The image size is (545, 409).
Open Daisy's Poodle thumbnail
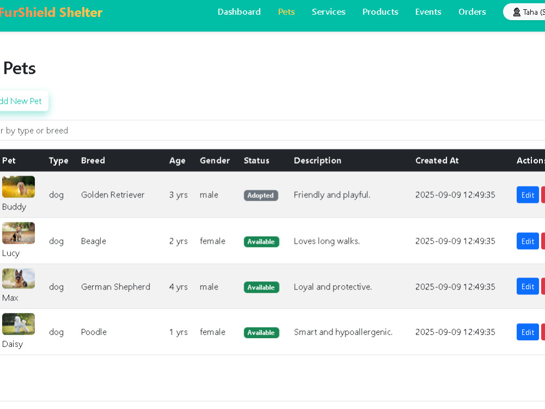click(x=19, y=324)
